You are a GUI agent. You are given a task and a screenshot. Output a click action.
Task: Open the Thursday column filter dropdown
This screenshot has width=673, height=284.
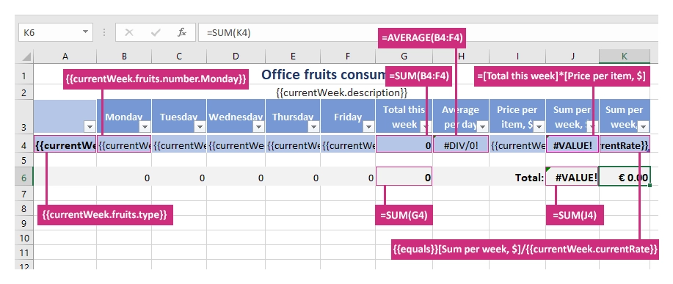click(x=313, y=126)
